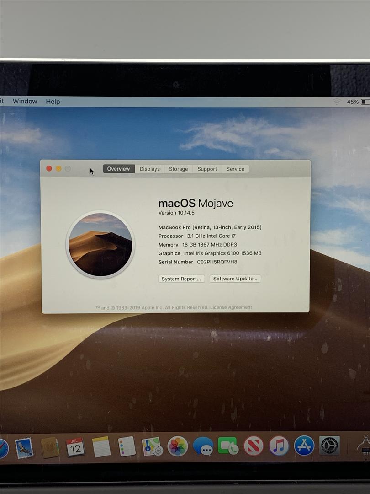
Task: Open Calendar showing Jul 12
Action: tap(75, 447)
